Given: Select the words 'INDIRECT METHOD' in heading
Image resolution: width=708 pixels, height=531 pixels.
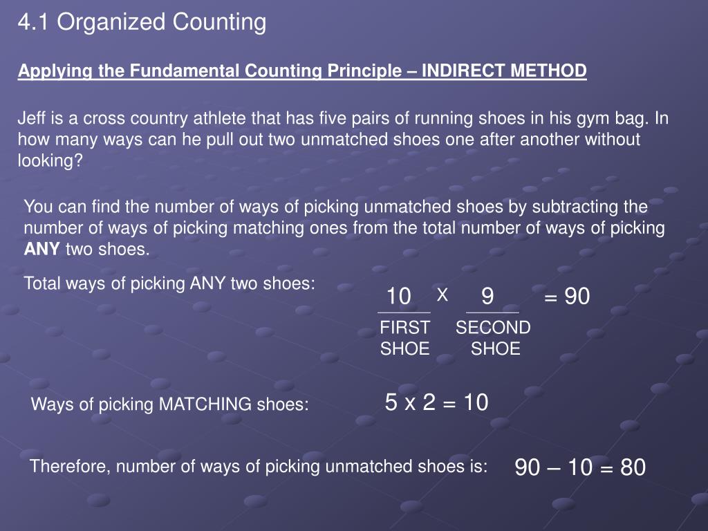Looking at the screenshot, I should 504,71.
